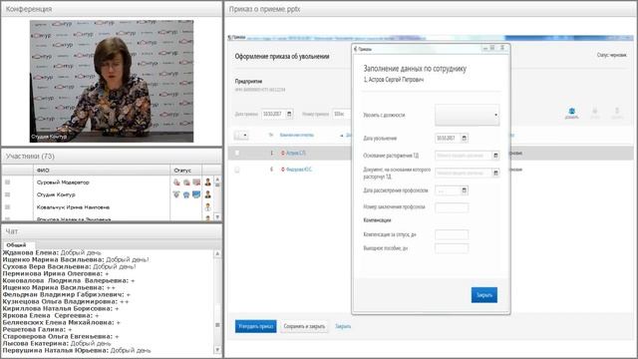Switch to the 'Общий' chat tab

coord(16,245)
